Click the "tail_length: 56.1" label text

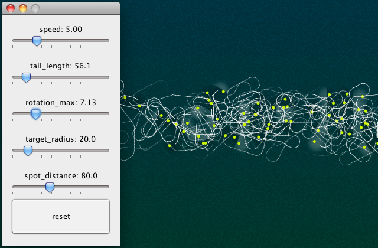point(60,66)
